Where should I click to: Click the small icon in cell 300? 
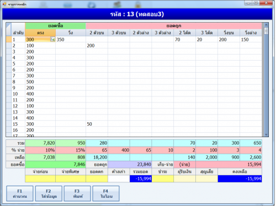tap(52, 39)
